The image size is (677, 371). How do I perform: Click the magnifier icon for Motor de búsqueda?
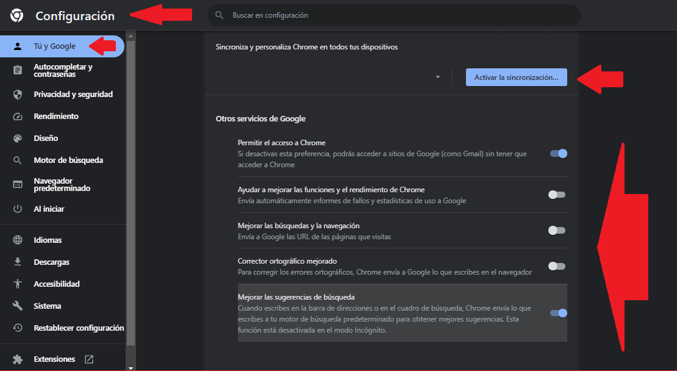coord(18,160)
